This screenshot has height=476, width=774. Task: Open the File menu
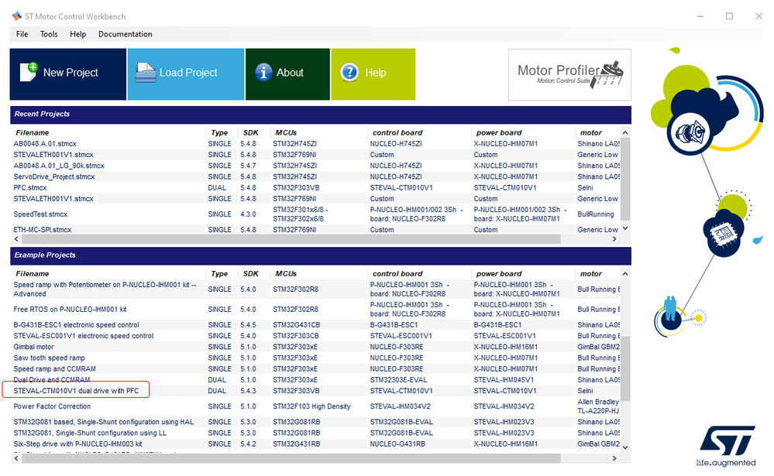click(x=22, y=34)
